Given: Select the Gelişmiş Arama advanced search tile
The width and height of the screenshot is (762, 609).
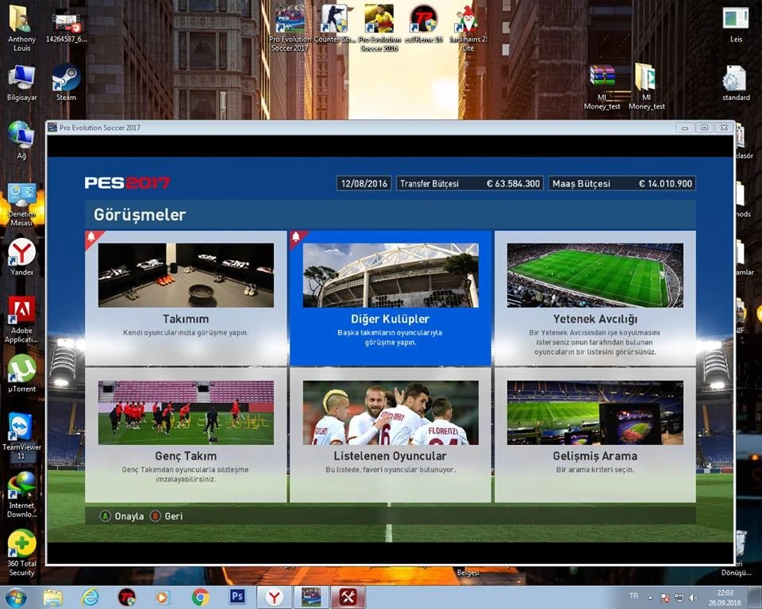Looking at the screenshot, I should tap(595, 435).
